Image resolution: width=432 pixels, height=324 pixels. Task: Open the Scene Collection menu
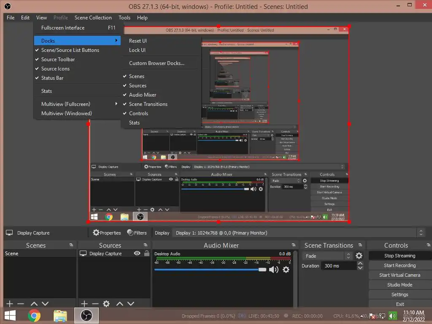[x=93, y=18]
